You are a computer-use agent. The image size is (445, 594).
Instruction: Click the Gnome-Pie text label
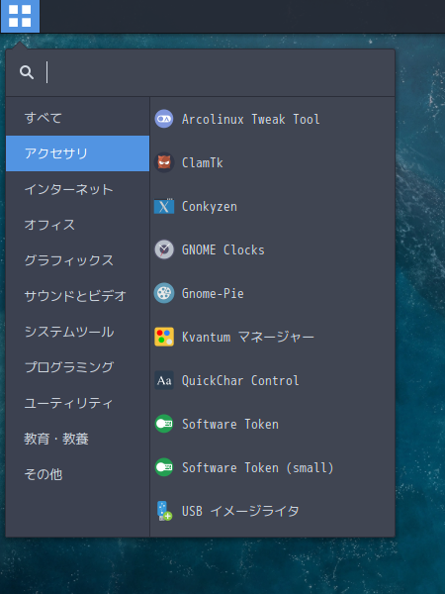(x=213, y=294)
